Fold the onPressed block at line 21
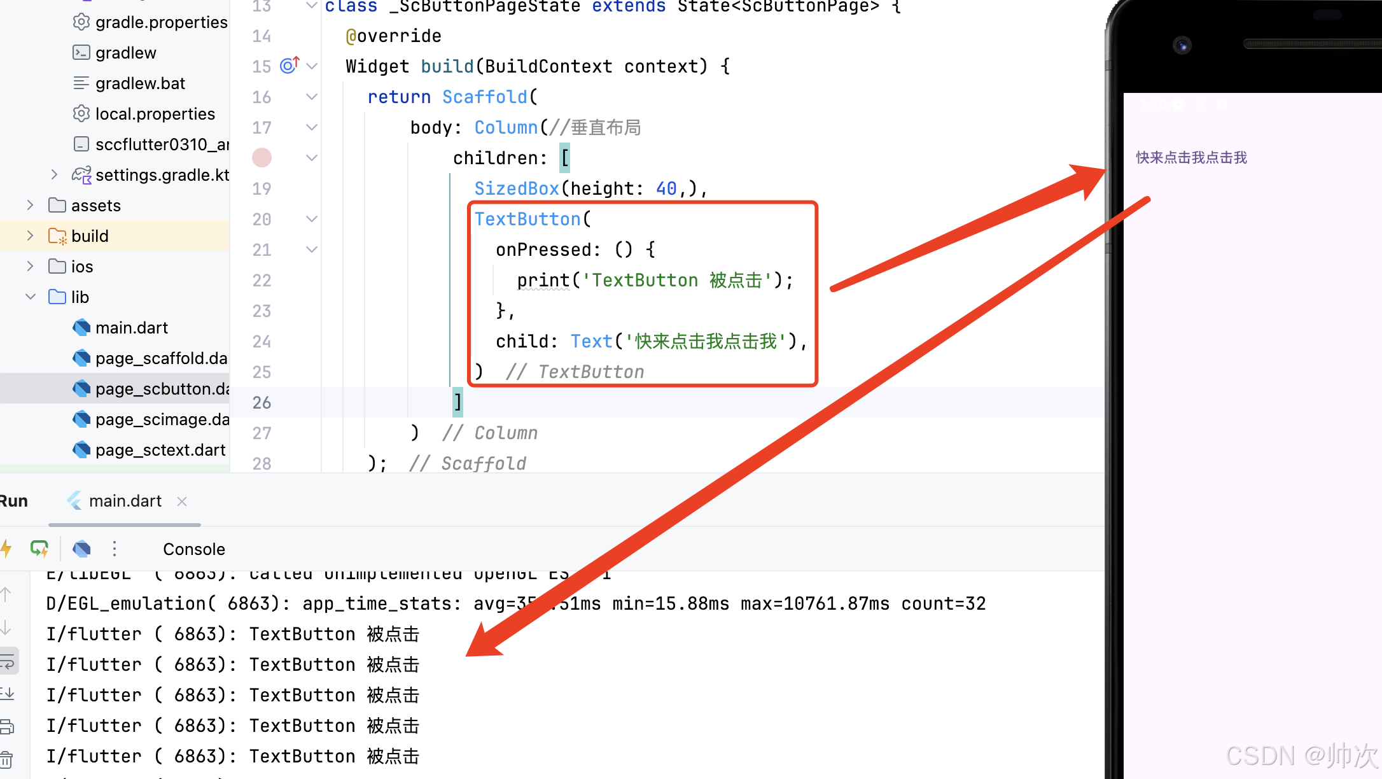The image size is (1382, 779). click(312, 249)
